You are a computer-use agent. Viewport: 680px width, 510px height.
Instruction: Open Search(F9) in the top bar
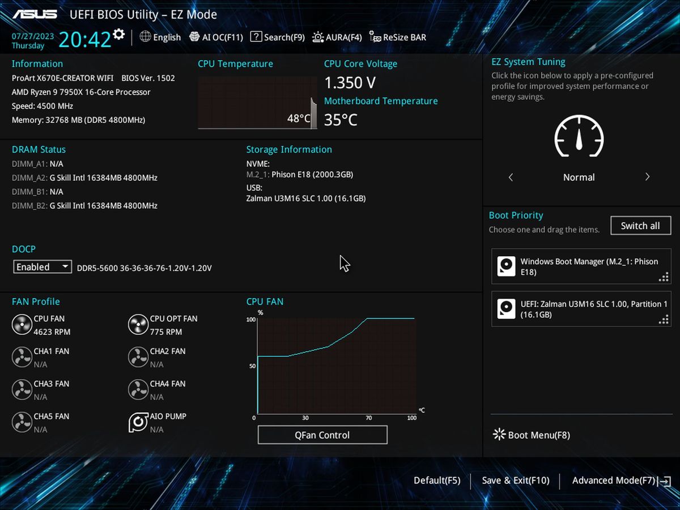coord(277,37)
